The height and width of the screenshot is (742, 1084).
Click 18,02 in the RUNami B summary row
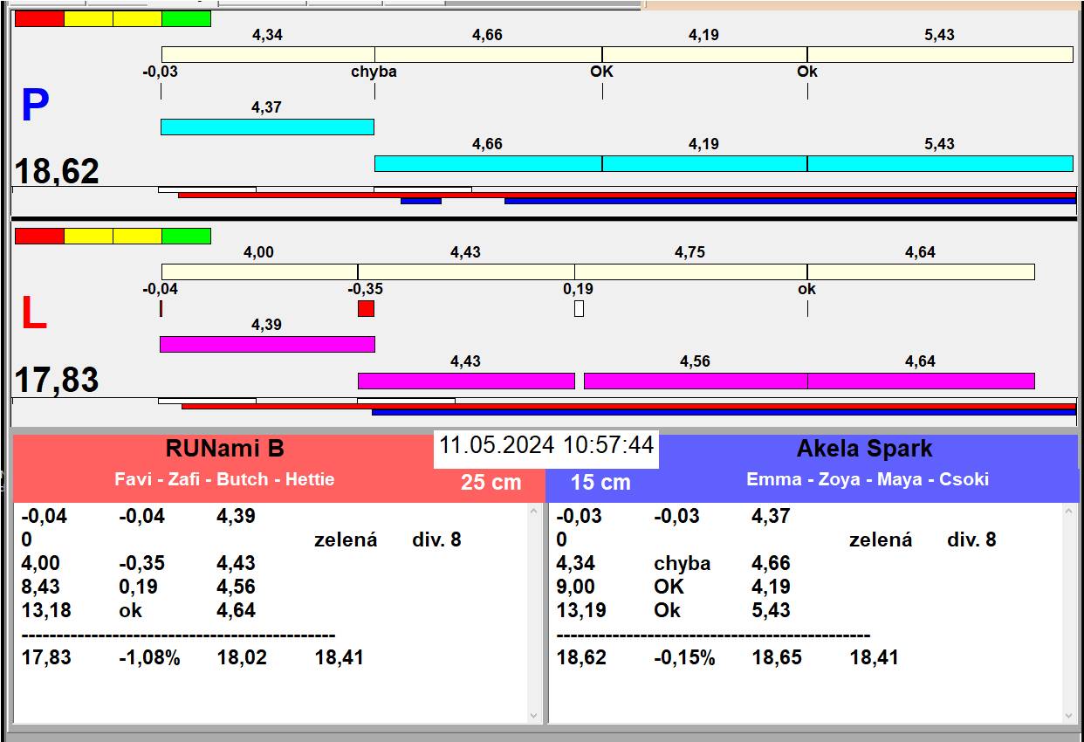tap(242, 657)
